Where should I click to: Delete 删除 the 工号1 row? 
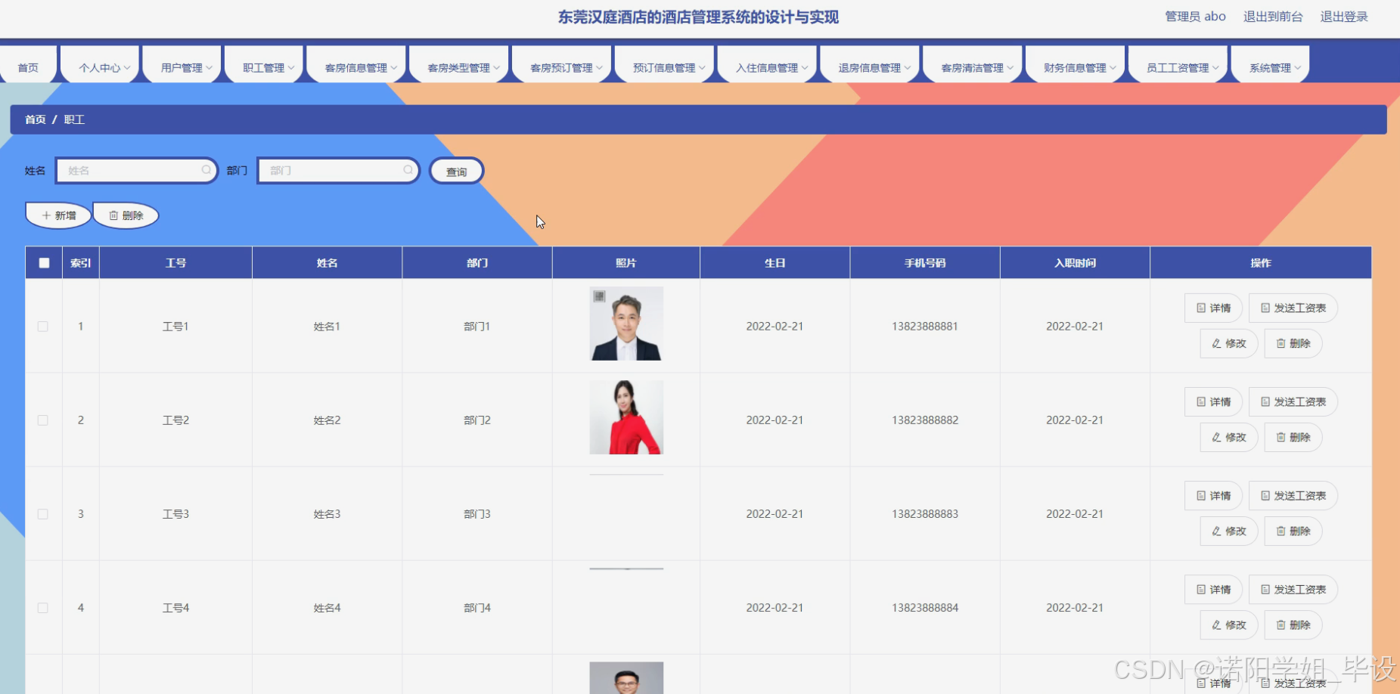[1293, 343]
